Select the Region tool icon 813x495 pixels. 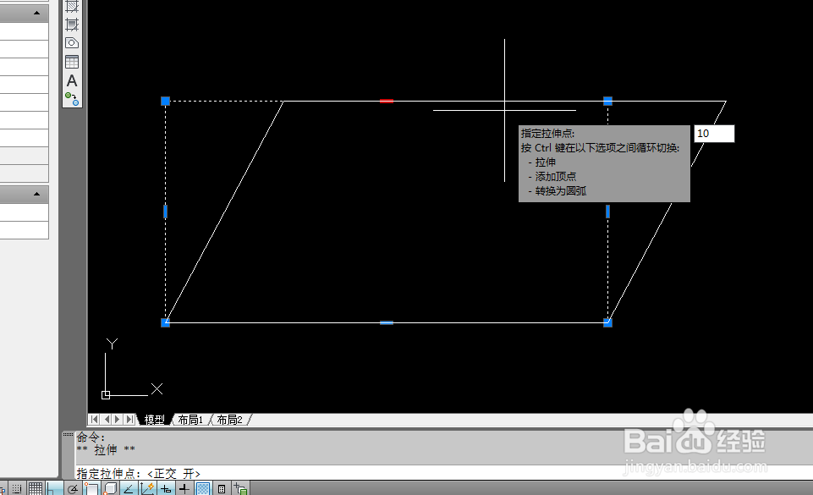pos(72,43)
